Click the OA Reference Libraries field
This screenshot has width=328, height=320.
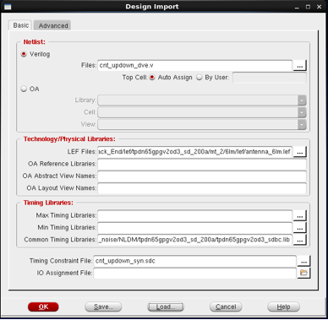202,164
